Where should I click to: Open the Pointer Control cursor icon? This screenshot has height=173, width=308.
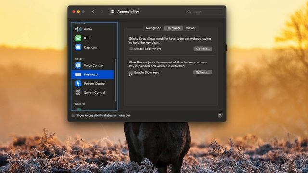(78, 84)
